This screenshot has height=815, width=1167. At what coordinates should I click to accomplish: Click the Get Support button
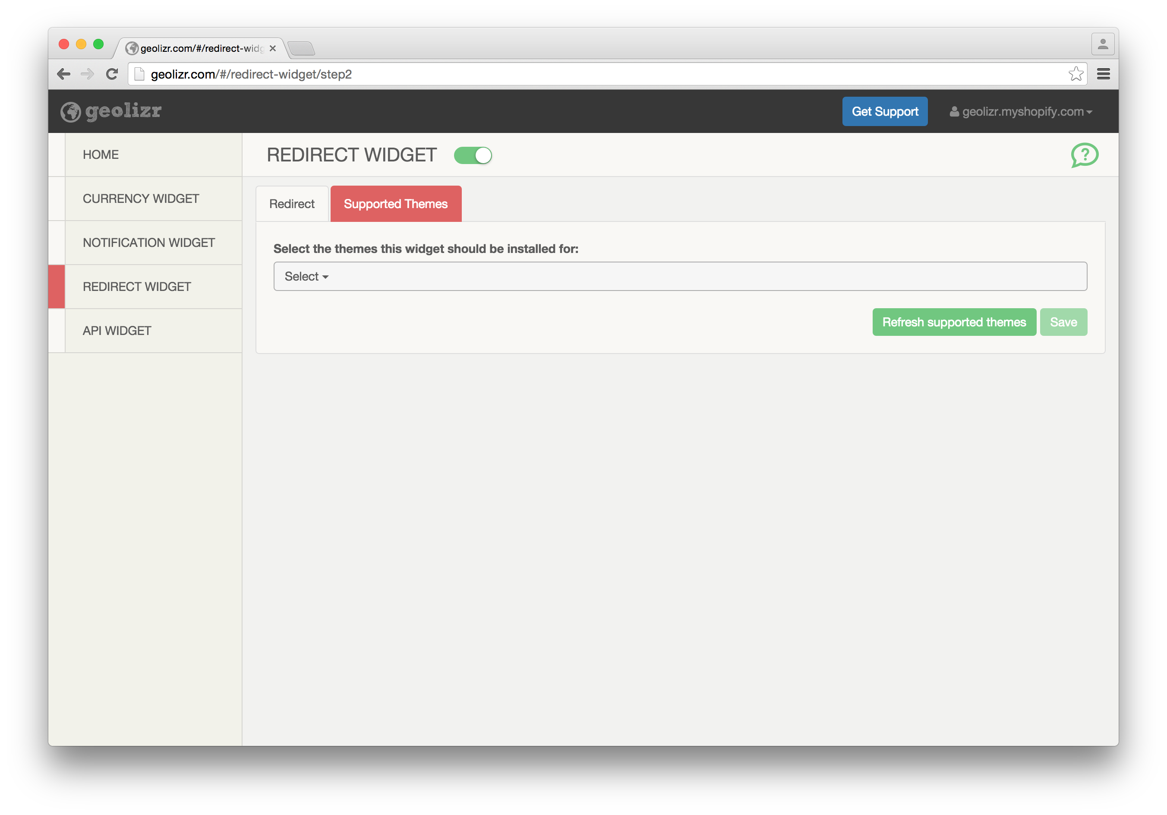pyautogui.click(x=884, y=112)
